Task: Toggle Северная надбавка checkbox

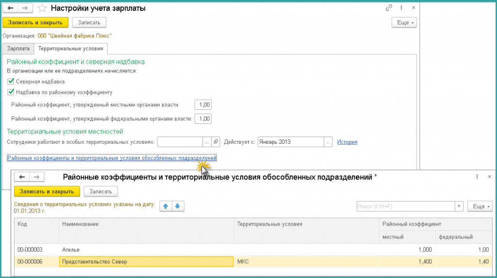Action: [x=11, y=82]
